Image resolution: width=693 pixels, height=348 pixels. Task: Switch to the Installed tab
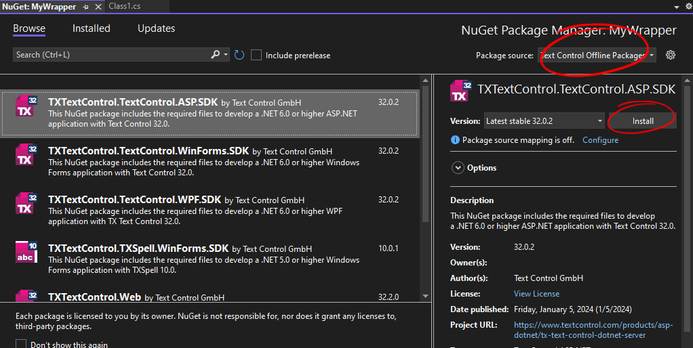[x=92, y=28]
